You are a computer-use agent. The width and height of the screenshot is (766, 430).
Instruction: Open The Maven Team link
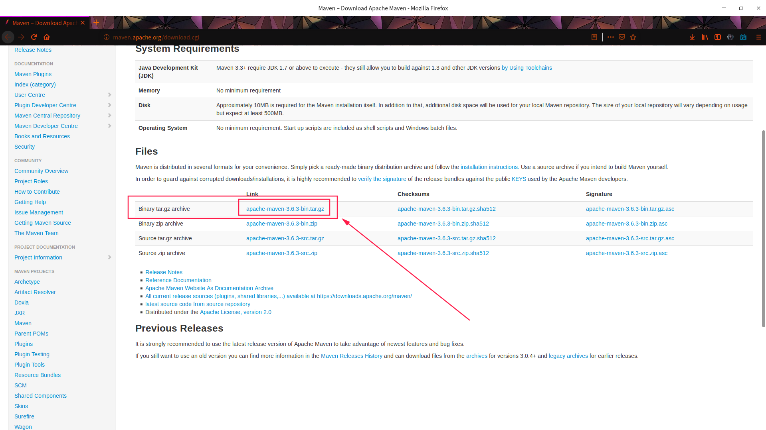tap(36, 233)
